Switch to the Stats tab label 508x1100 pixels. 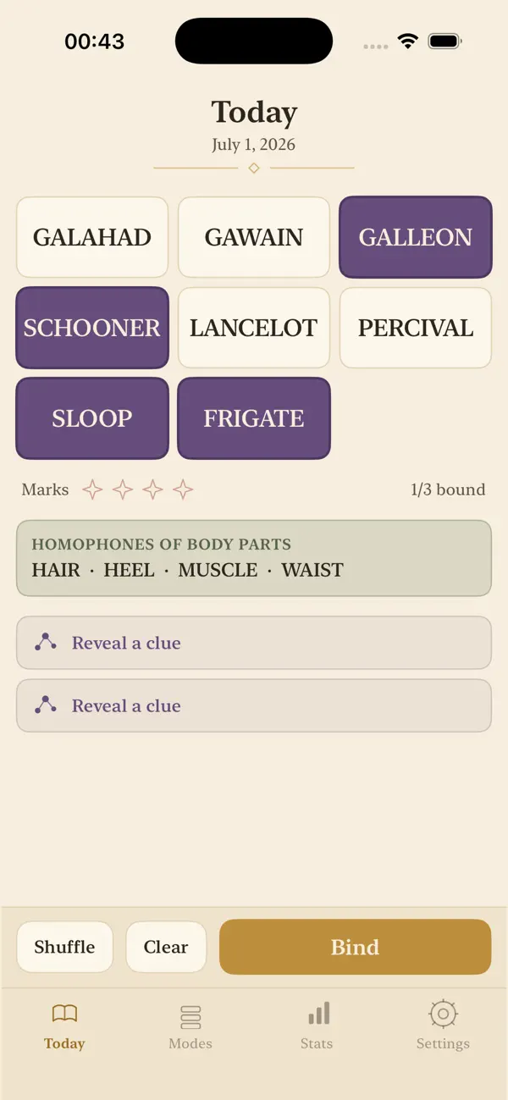click(x=317, y=1043)
